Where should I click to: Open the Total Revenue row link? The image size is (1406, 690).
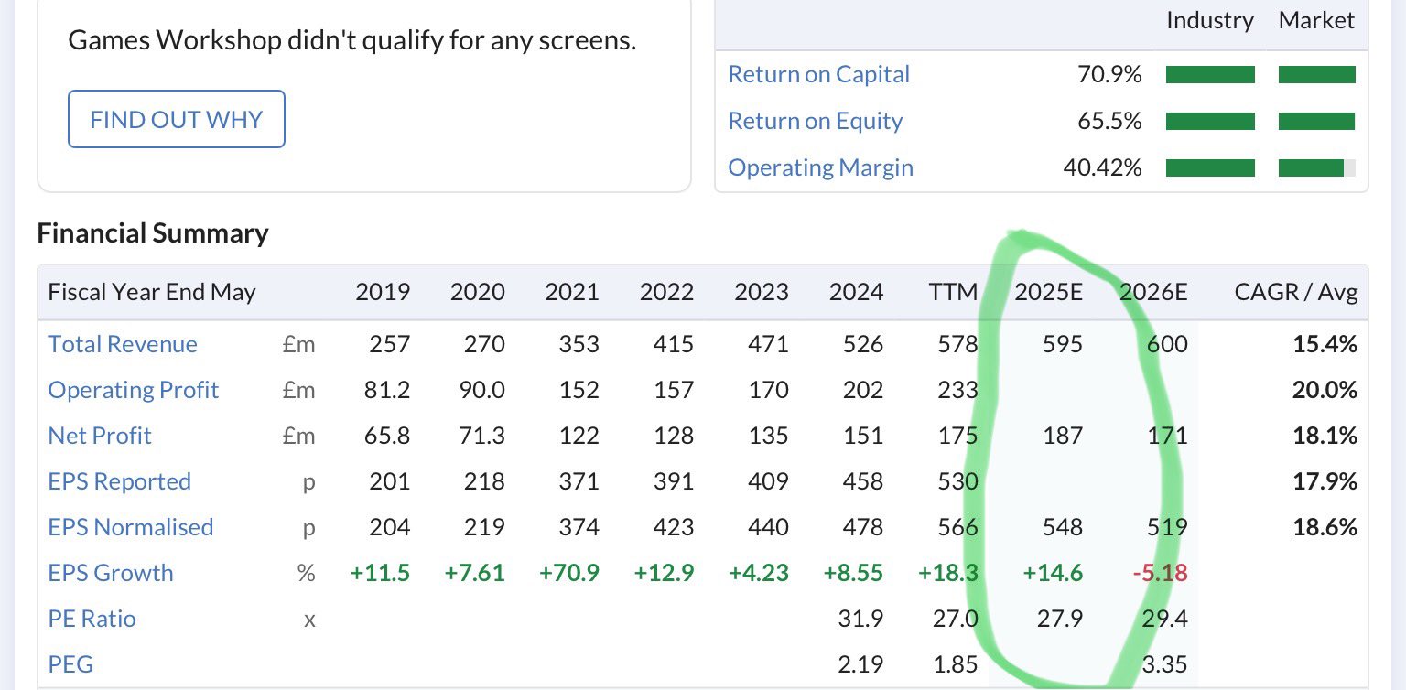pos(123,344)
